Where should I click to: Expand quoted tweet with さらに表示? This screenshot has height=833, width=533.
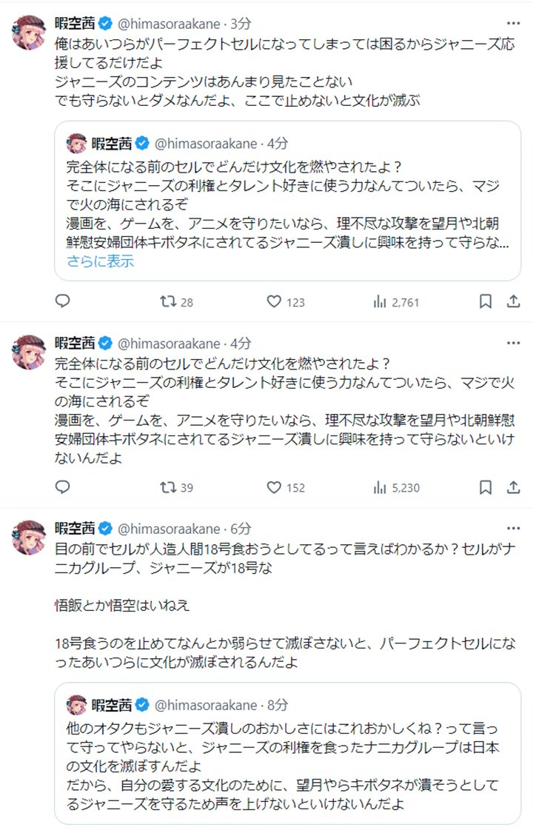(100, 261)
